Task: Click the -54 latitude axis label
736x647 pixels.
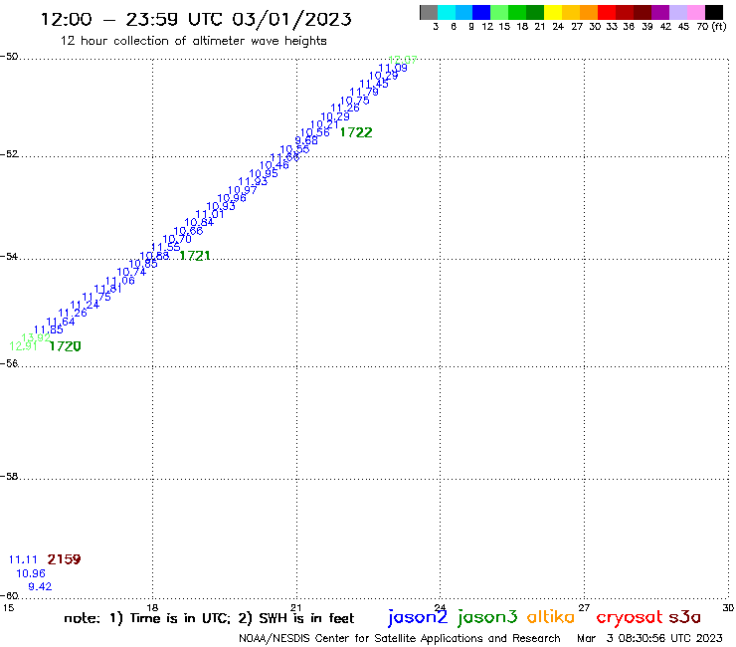Action: 9,257
